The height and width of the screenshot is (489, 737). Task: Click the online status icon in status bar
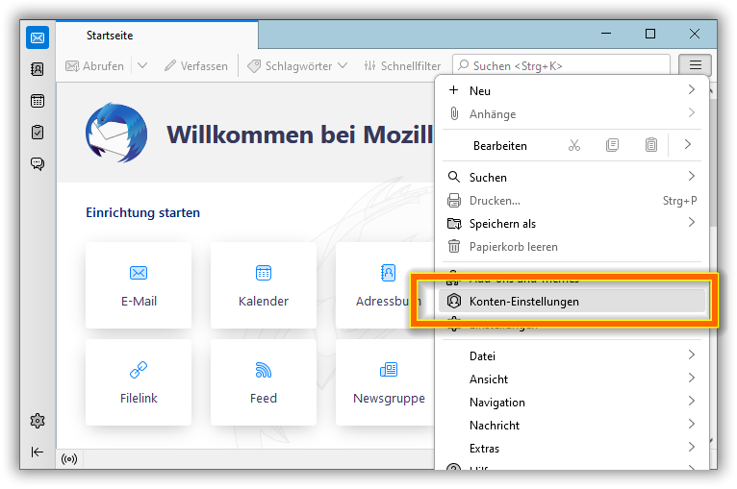tap(69, 459)
